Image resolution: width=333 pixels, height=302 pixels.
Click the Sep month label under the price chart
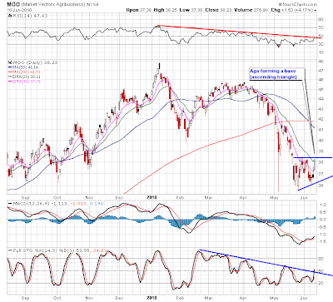tap(25, 198)
